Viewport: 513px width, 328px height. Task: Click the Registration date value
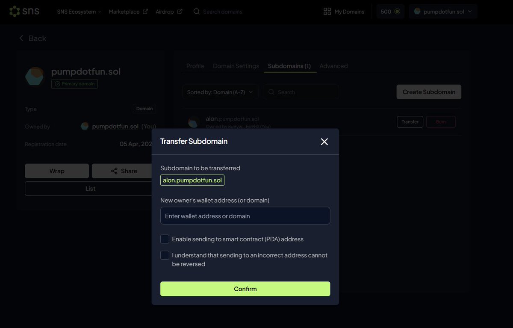click(136, 144)
